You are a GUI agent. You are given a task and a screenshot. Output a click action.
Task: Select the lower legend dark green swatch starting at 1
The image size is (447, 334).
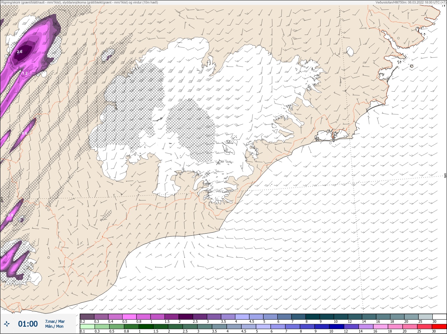point(145,327)
